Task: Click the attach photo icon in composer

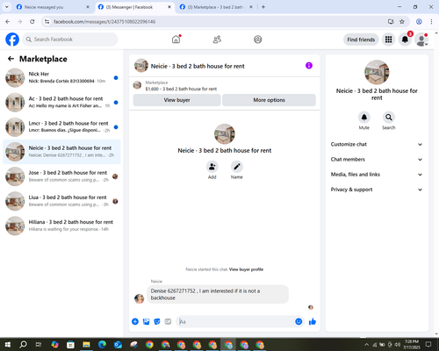Action: point(146,322)
